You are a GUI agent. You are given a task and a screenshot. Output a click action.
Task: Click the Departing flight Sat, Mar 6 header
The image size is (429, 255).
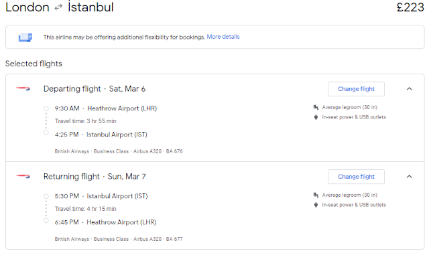point(95,89)
